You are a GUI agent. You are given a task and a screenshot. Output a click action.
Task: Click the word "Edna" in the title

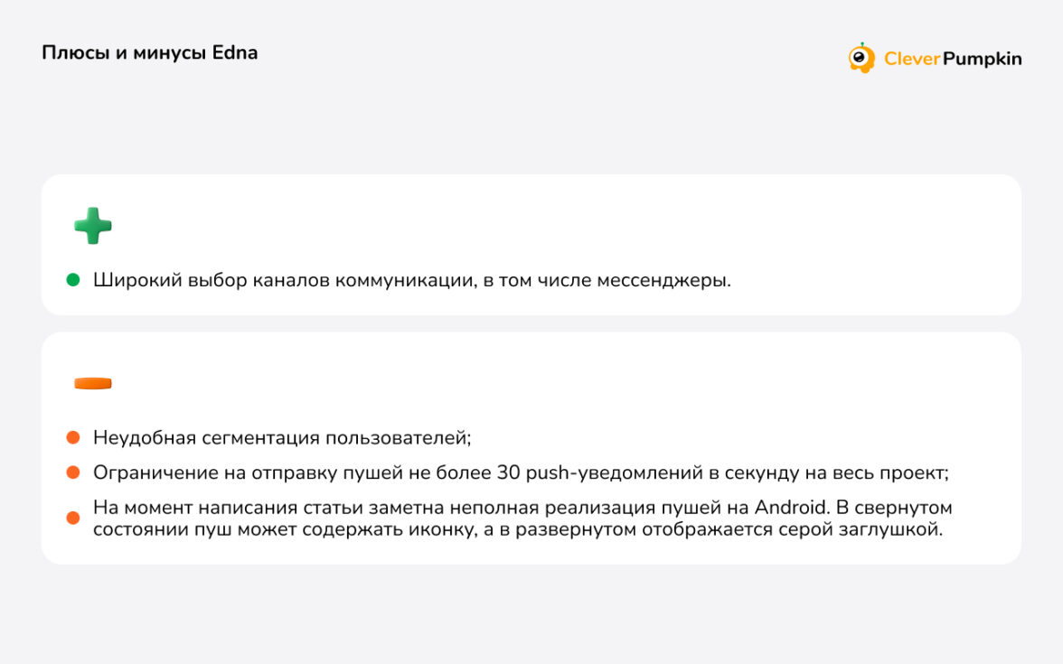tap(234, 52)
